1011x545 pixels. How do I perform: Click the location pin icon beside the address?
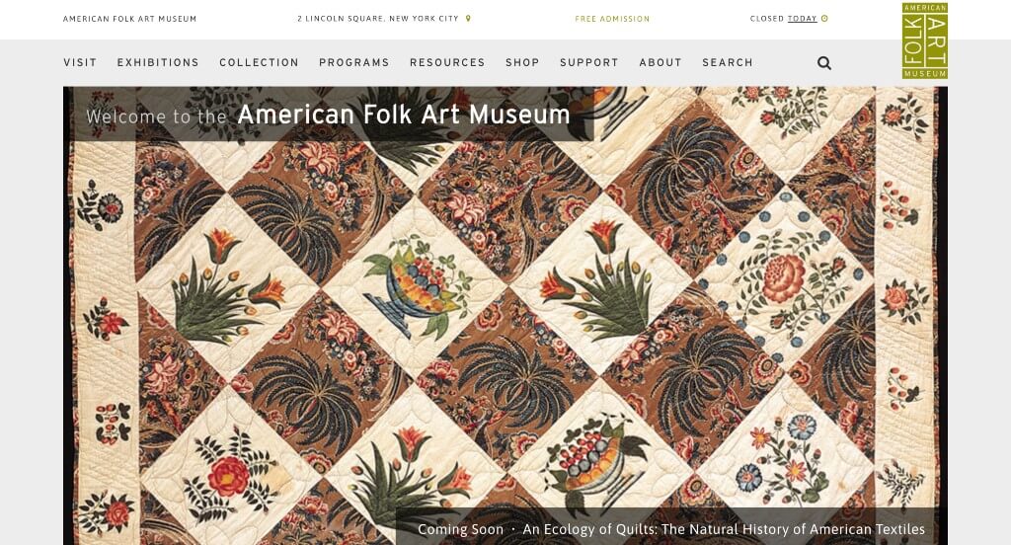(468, 19)
